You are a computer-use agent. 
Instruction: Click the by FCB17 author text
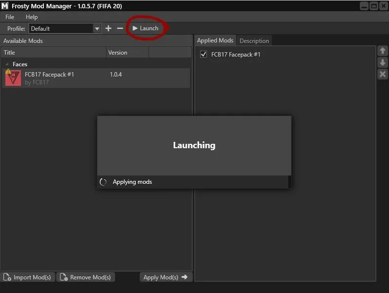[37, 82]
